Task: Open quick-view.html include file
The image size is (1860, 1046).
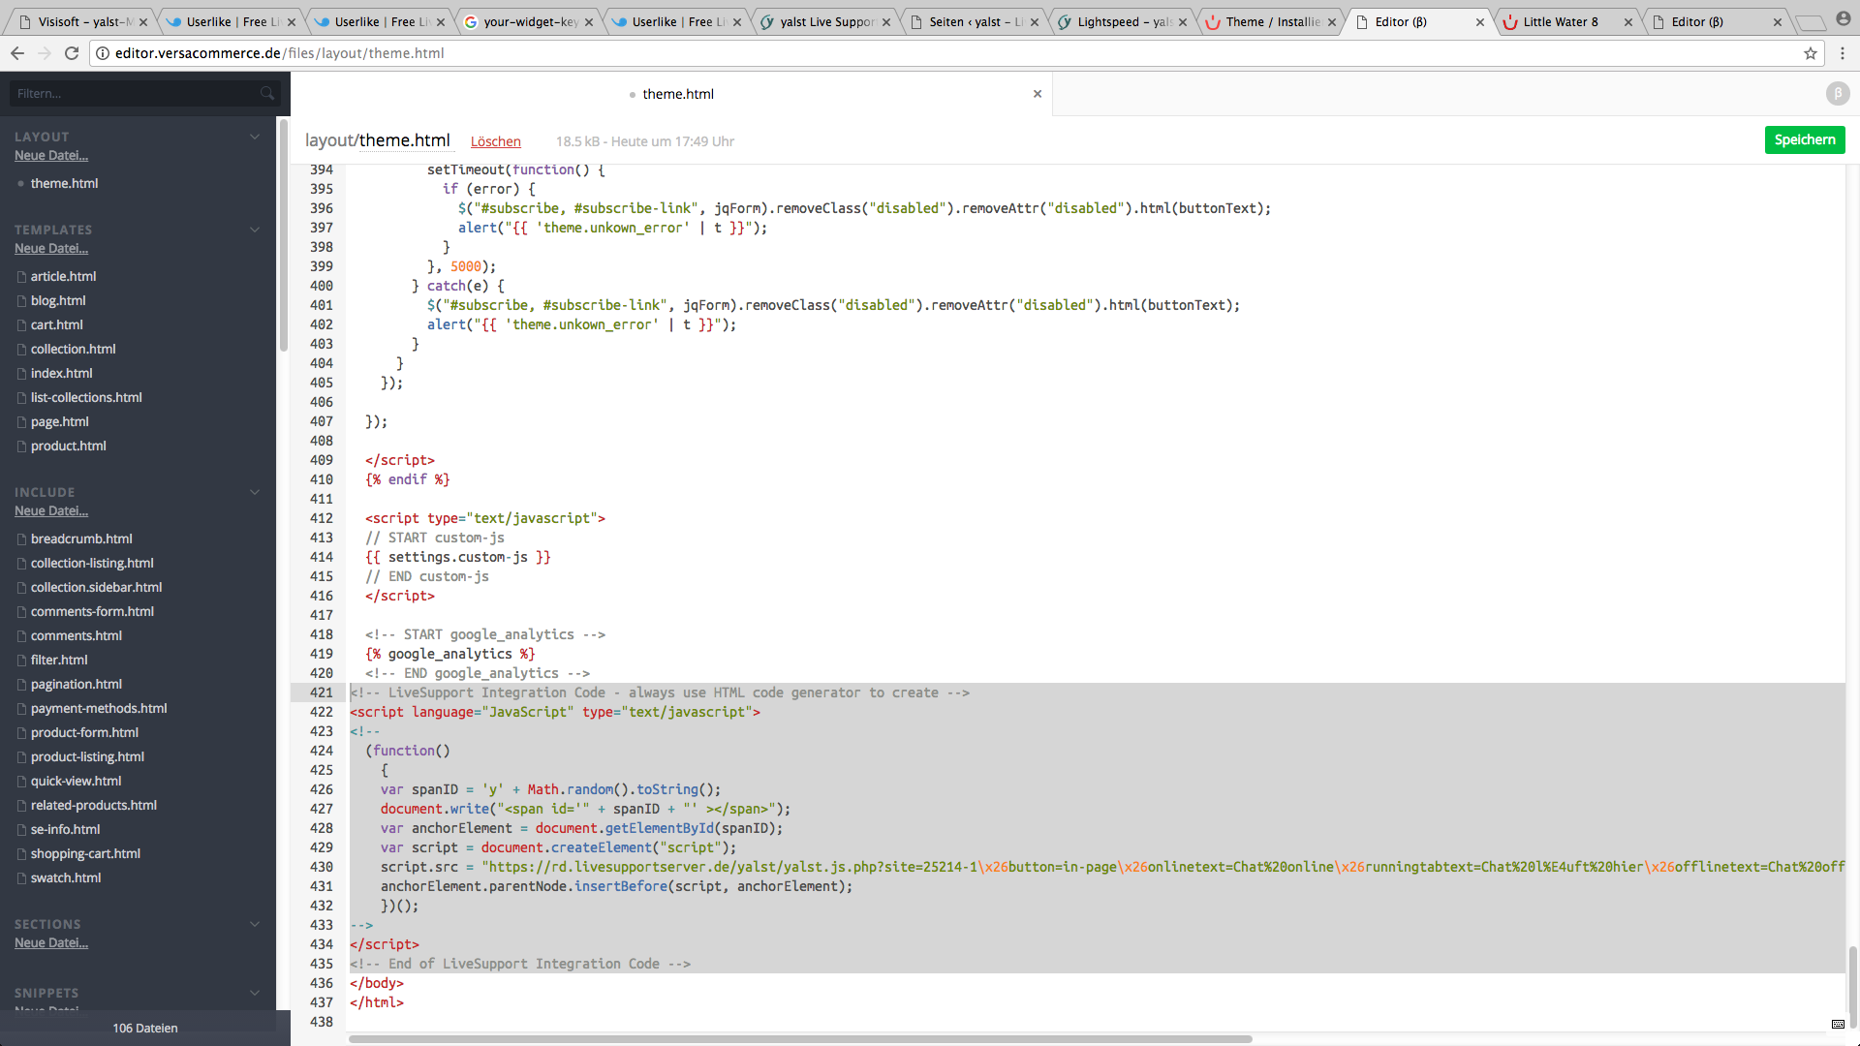Action: click(76, 782)
